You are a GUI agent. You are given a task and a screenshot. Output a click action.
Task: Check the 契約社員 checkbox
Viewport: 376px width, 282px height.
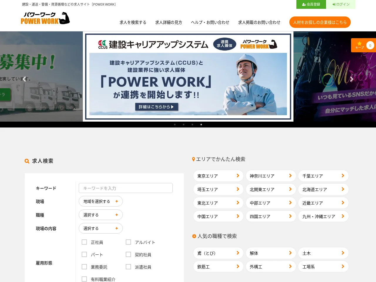pos(128,254)
